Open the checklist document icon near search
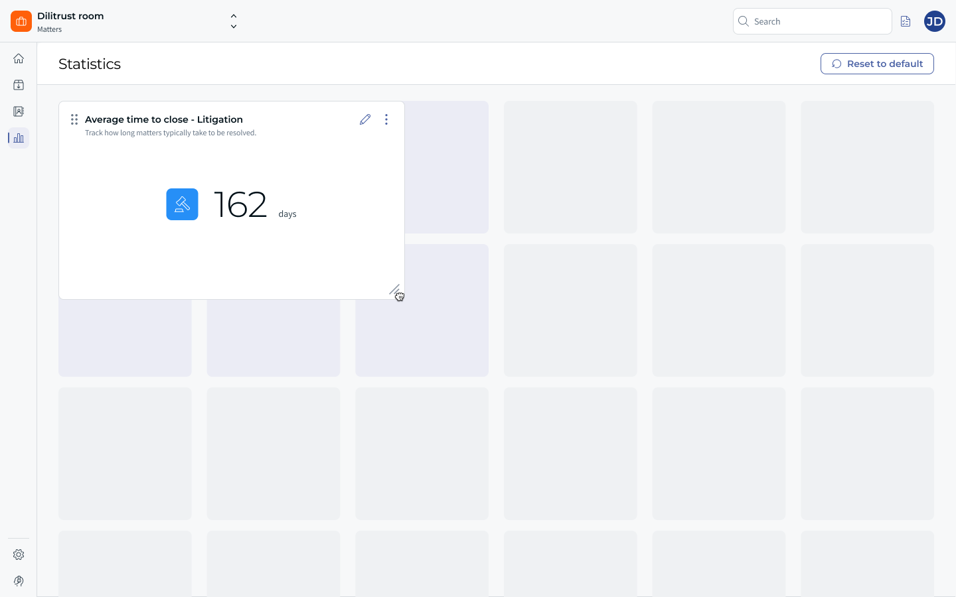The image size is (956, 597). pos(906,21)
